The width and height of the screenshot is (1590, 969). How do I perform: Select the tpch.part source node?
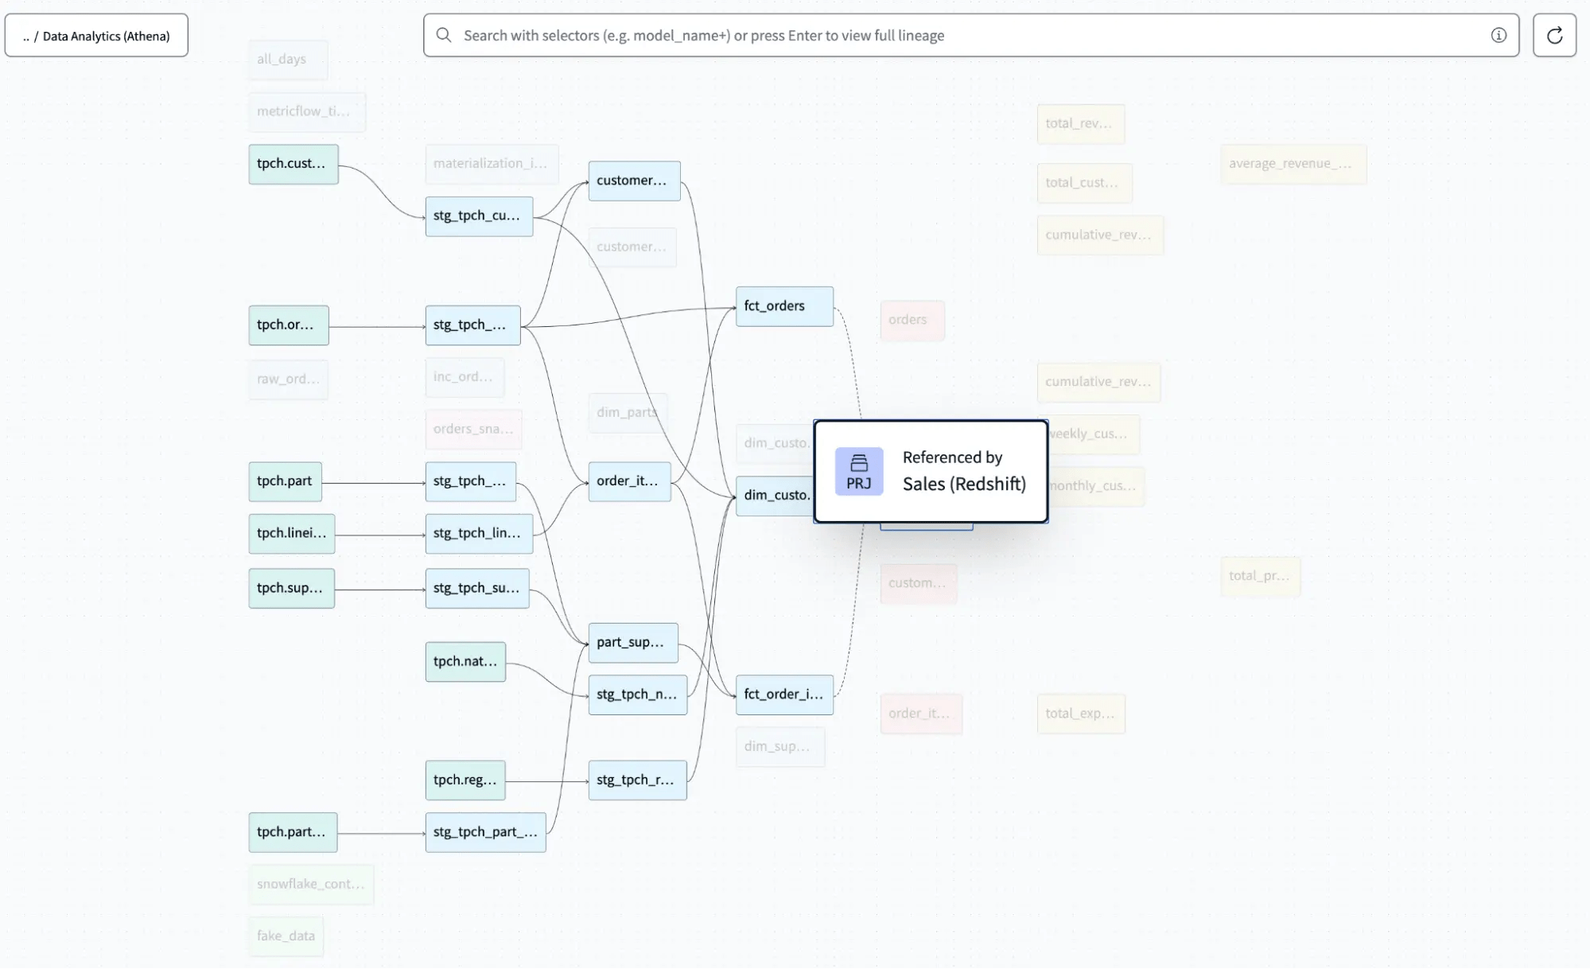[x=285, y=481]
